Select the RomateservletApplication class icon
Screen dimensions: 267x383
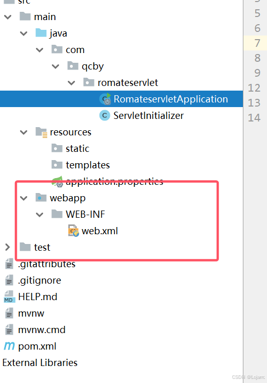coord(105,99)
